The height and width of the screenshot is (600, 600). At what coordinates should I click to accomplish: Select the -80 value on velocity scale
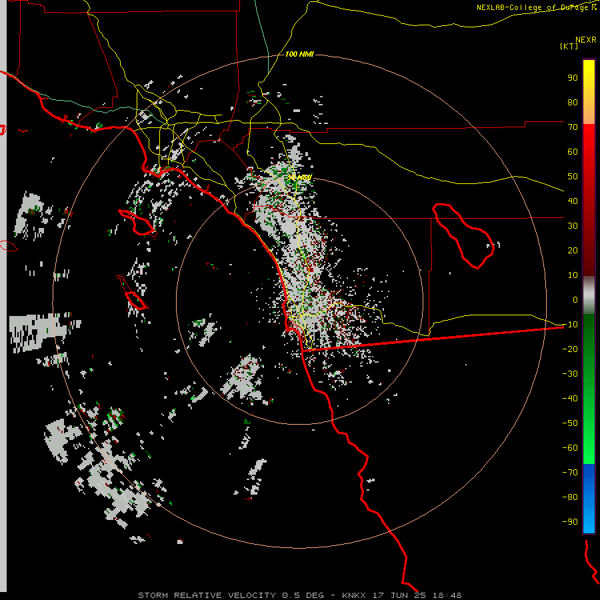point(570,497)
